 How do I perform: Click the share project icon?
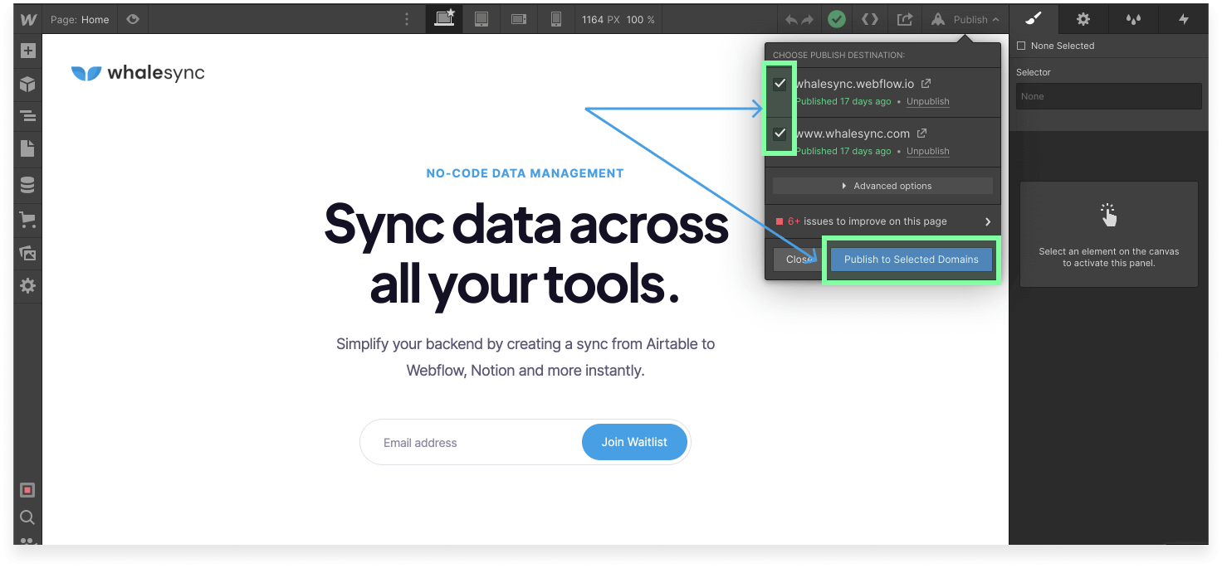pos(905,19)
